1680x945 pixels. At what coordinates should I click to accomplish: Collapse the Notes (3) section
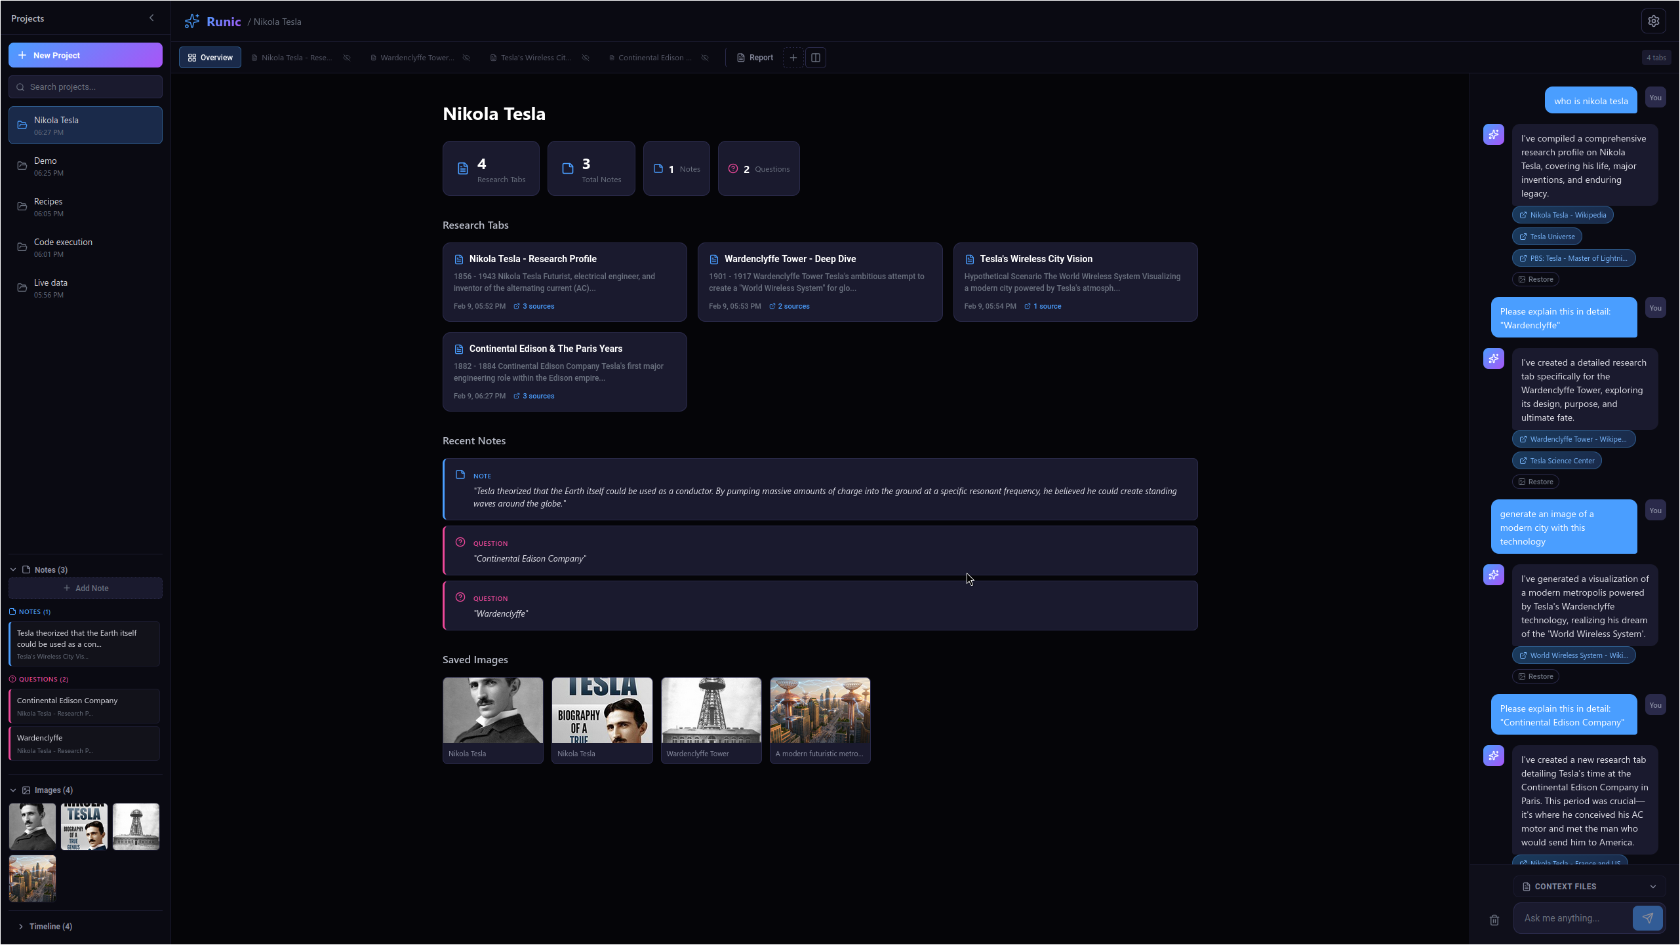pyautogui.click(x=13, y=569)
